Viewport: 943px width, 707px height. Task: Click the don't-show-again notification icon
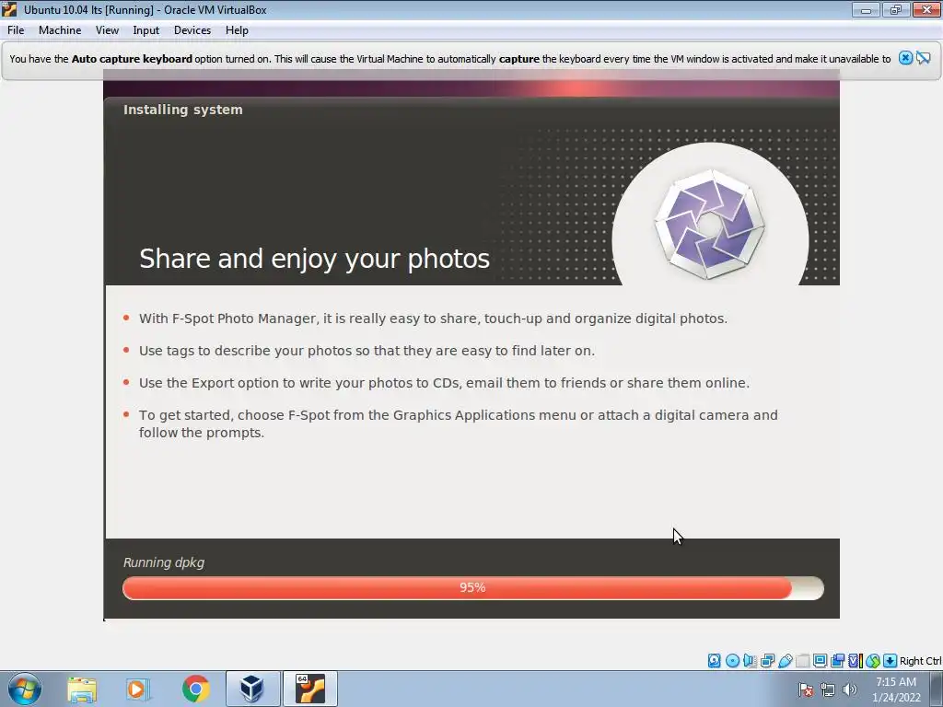924,58
